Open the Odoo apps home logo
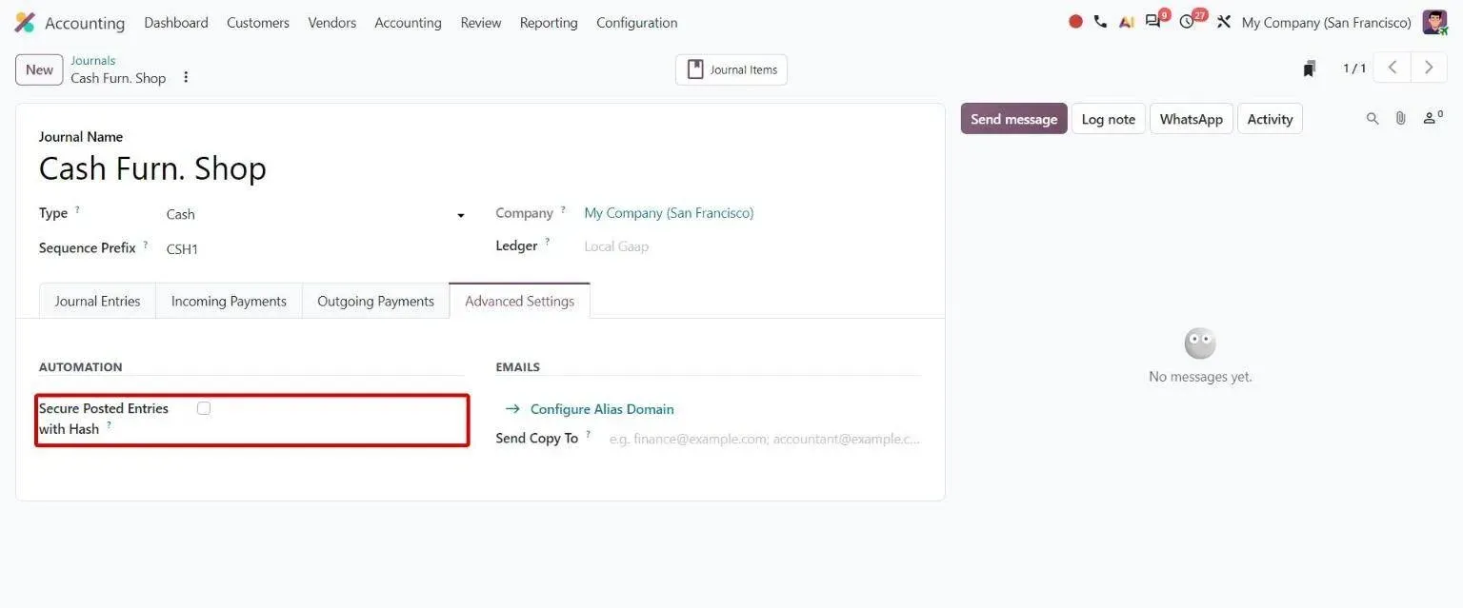 25,22
